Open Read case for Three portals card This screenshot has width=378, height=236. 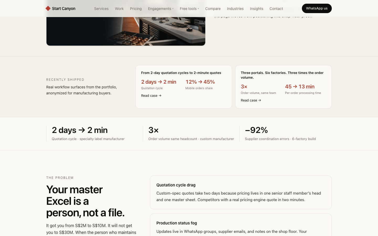[x=251, y=100]
